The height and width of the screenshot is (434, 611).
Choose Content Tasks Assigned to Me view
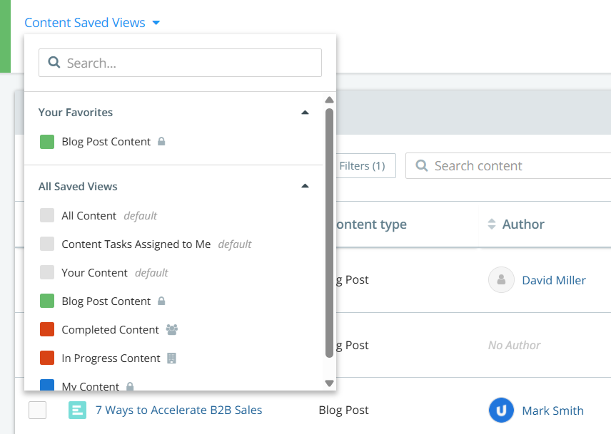coord(136,244)
